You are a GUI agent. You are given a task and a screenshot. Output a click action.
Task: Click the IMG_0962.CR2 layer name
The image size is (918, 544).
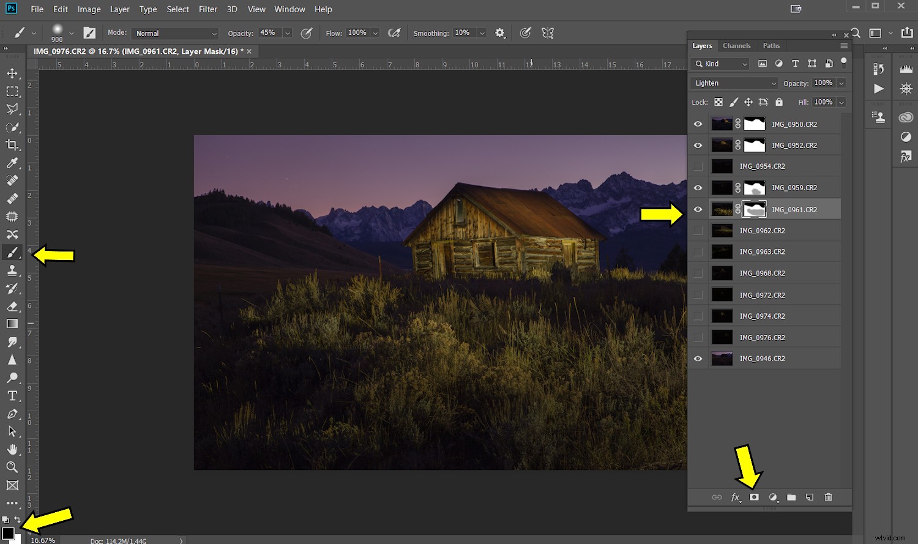tap(762, 231)
